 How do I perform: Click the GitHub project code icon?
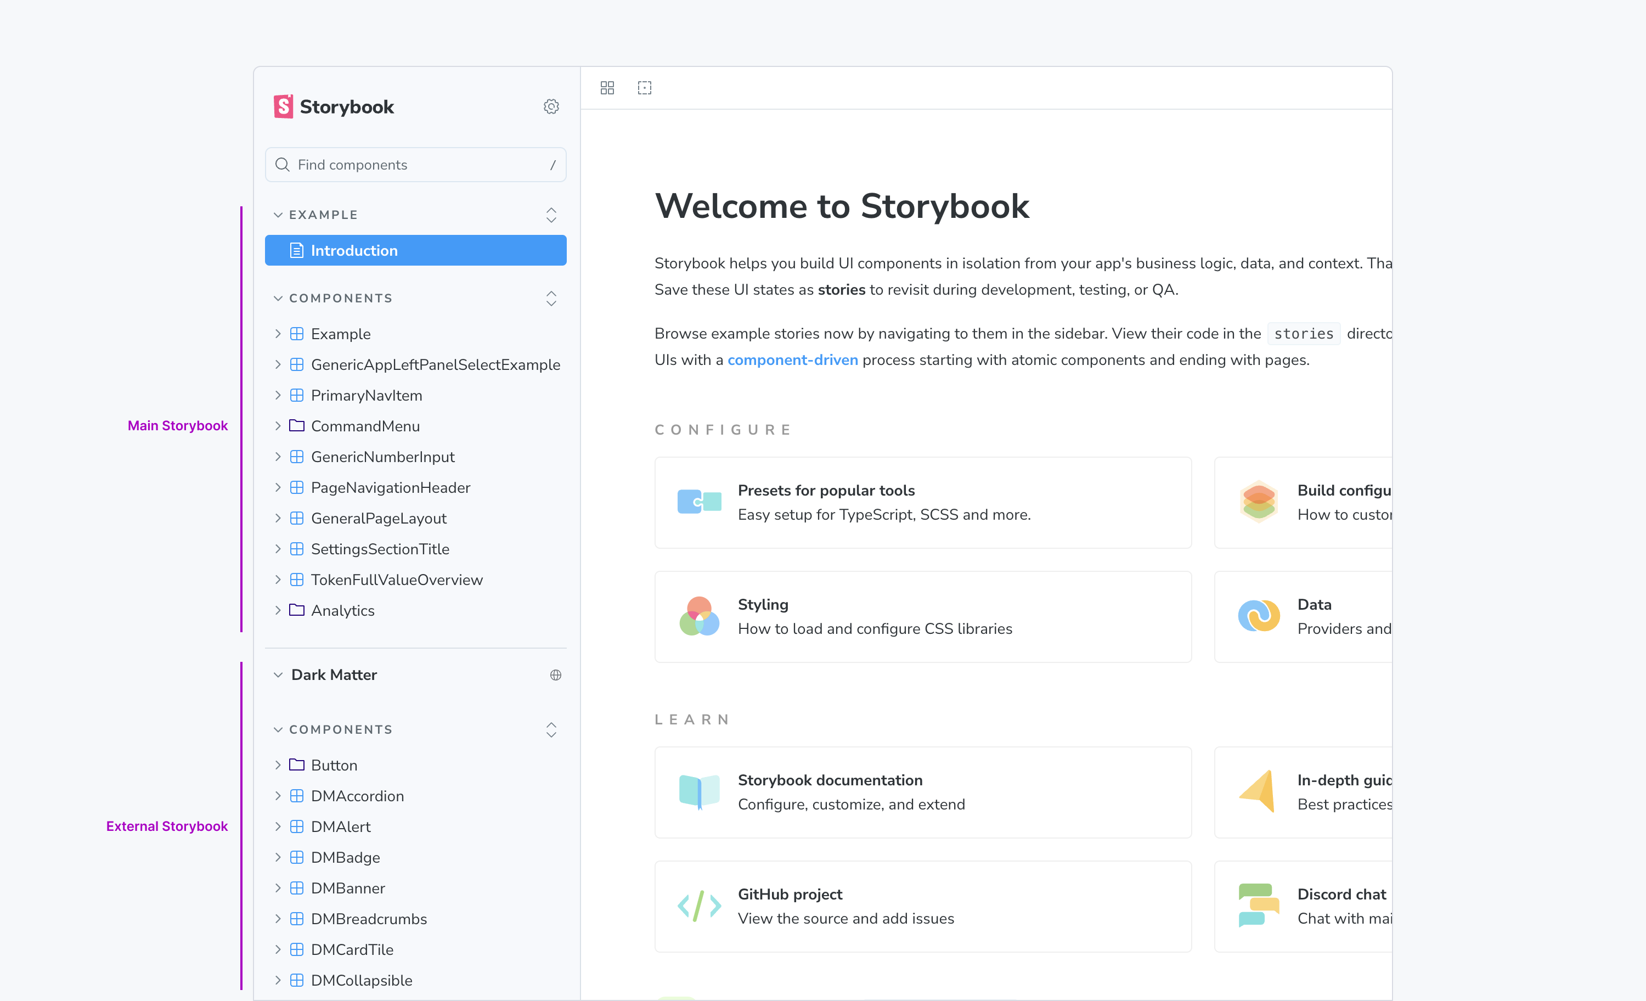pos(700,906)
